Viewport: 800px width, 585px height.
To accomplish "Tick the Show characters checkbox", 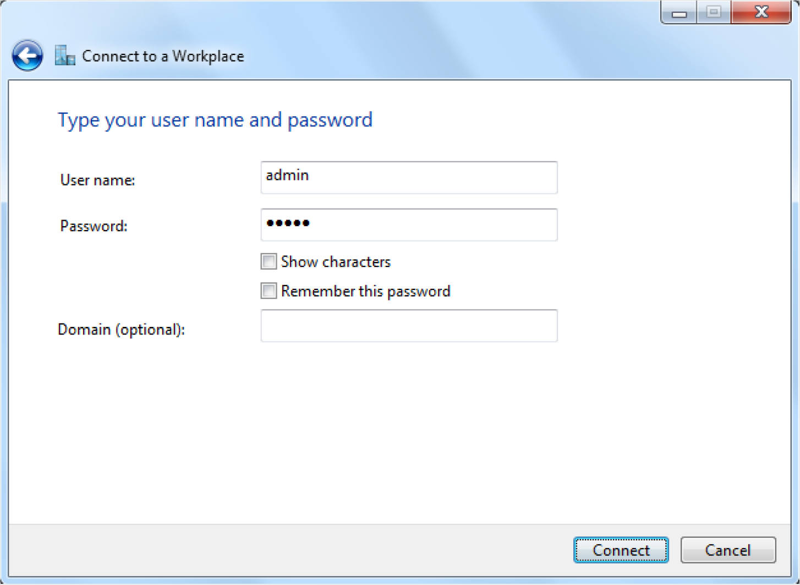I will pyautogui.click(x=269, y=261).
